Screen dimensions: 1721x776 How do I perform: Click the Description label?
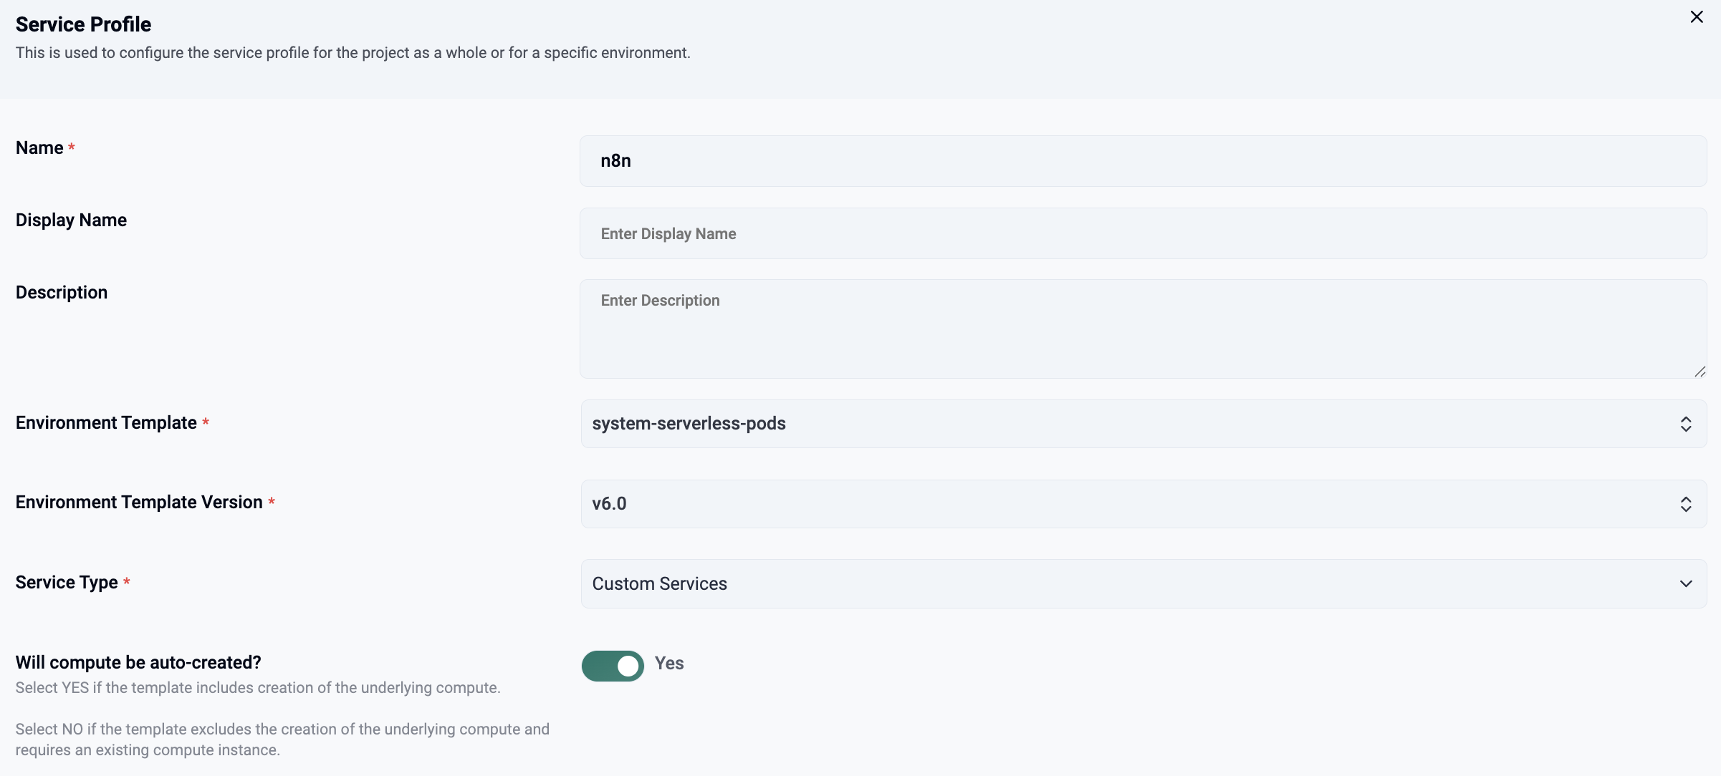click(62, 293)
